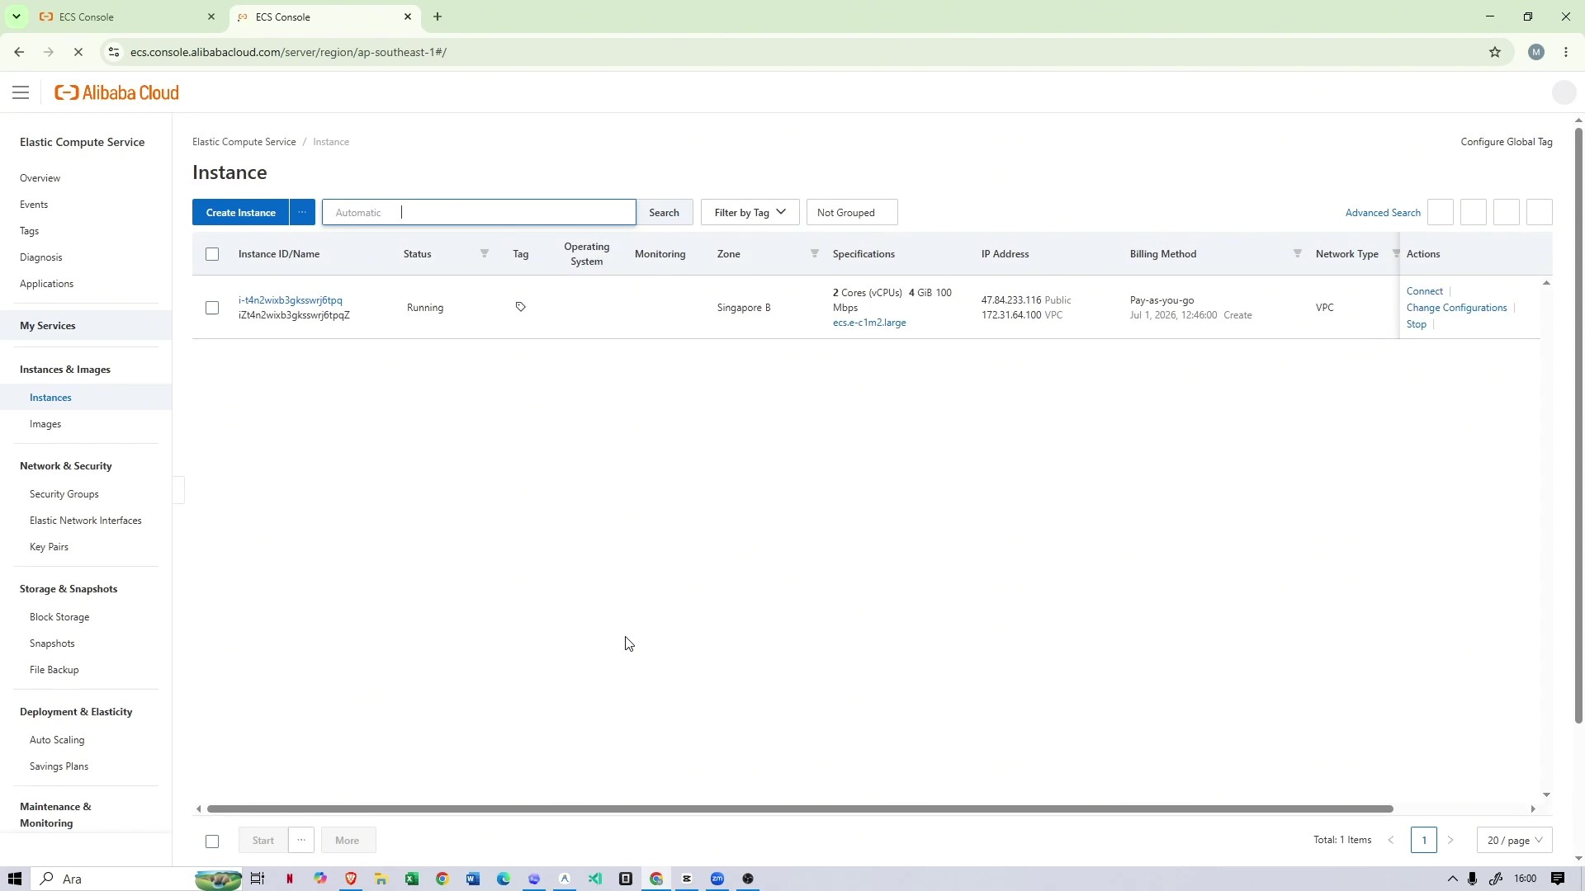This screenshot has height=891, width=1585.
Task: Open the Not Grouped dropdown
Action: [851, 212]
